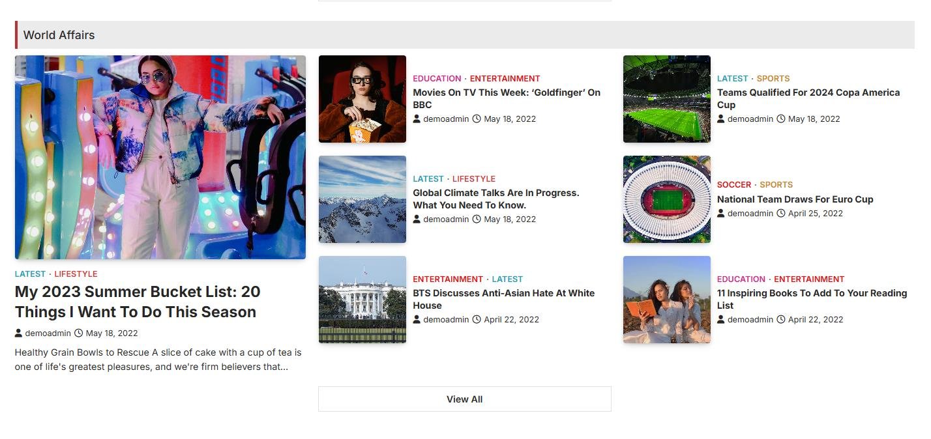The height and width of the screenshot is (439, 931).
Task: Open the movie theater woman thumbnail
Action: [362, 99]
